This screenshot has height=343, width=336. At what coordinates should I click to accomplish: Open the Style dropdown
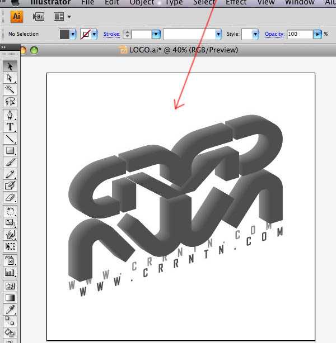click(x=255, y=34)
